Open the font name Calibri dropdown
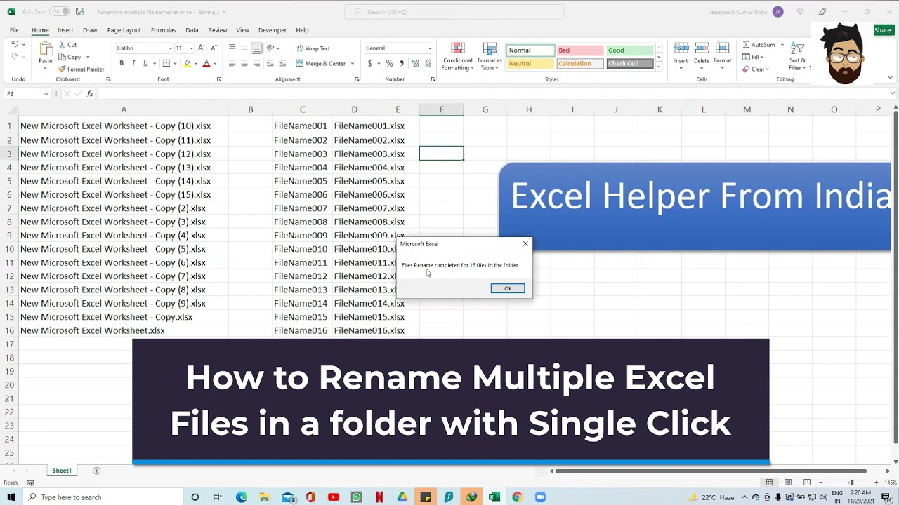 (170, 48)
